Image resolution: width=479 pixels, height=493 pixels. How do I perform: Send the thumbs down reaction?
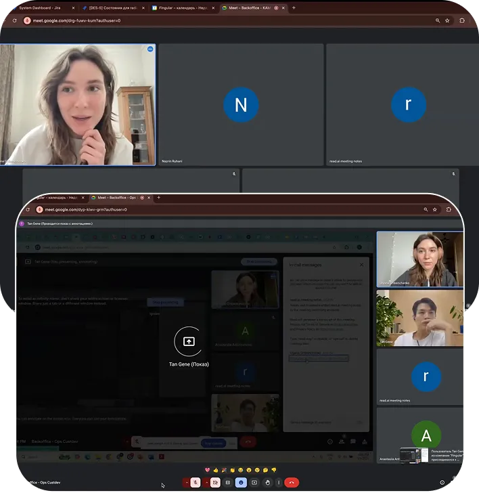pyautogui.click(x=274, y=470)
